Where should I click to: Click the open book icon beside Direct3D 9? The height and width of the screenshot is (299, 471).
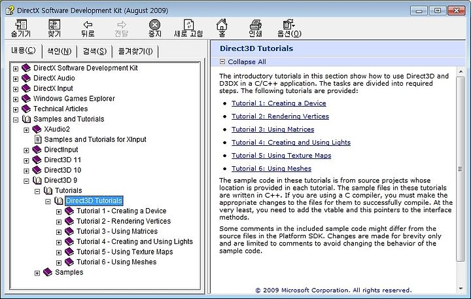37,181
